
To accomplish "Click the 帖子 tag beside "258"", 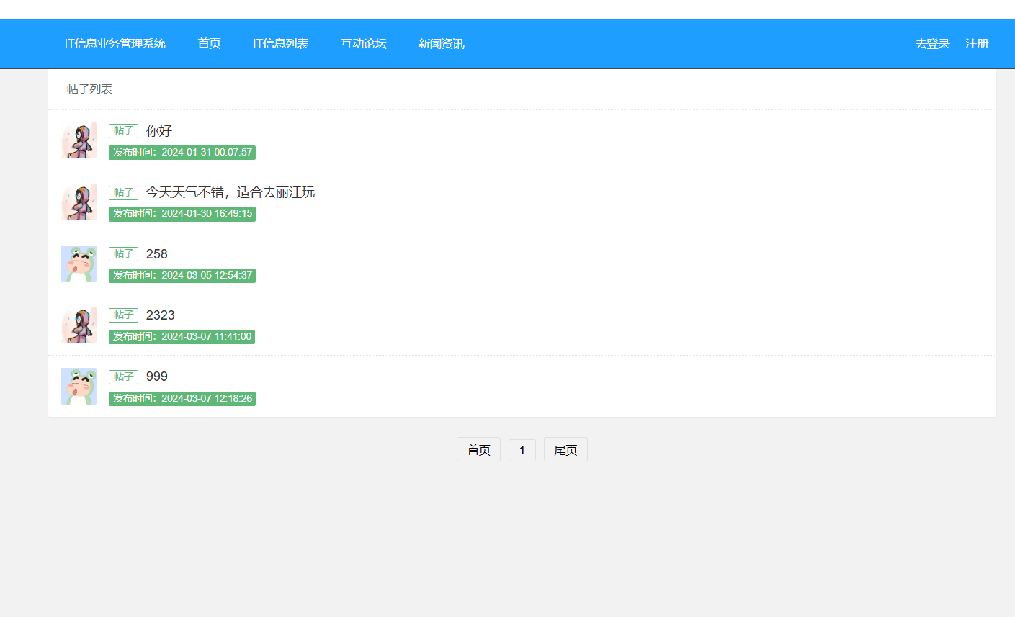I will click(x=123, y=254).
